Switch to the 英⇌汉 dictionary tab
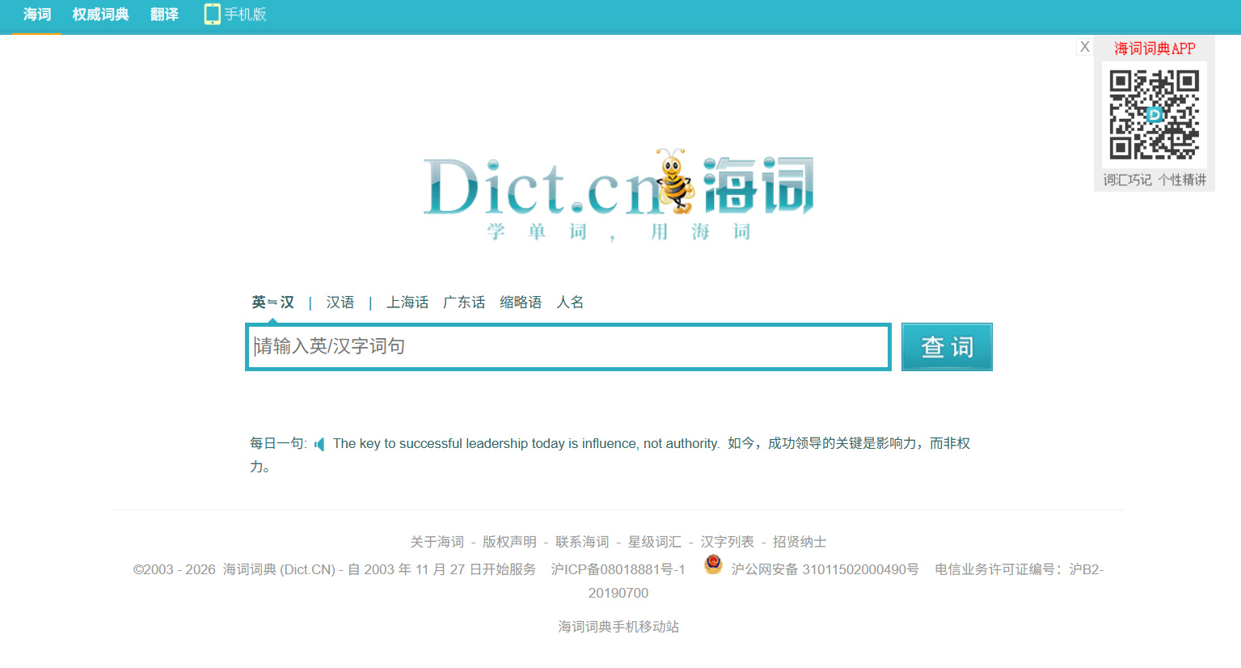The height and width of the screenshot is (668, 1241). coord(272,302)
